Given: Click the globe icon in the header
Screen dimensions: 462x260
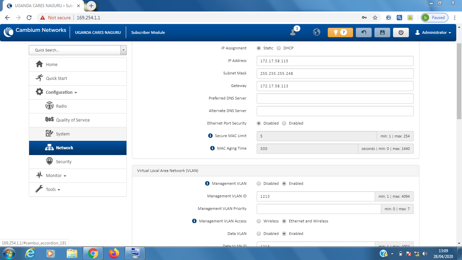Looking at the screenshot, I should 317,32.
